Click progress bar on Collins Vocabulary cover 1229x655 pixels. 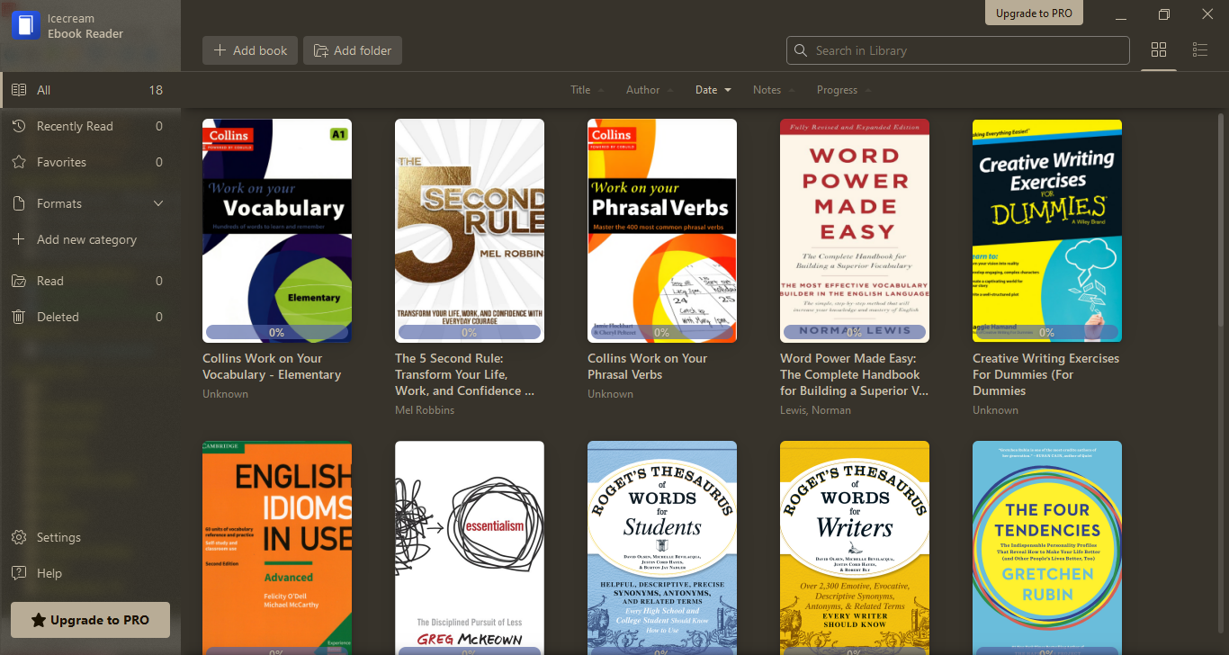point(277,332)
